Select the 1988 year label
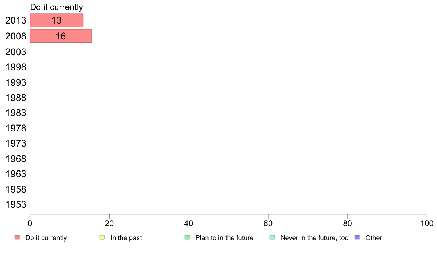 point(16,98)
